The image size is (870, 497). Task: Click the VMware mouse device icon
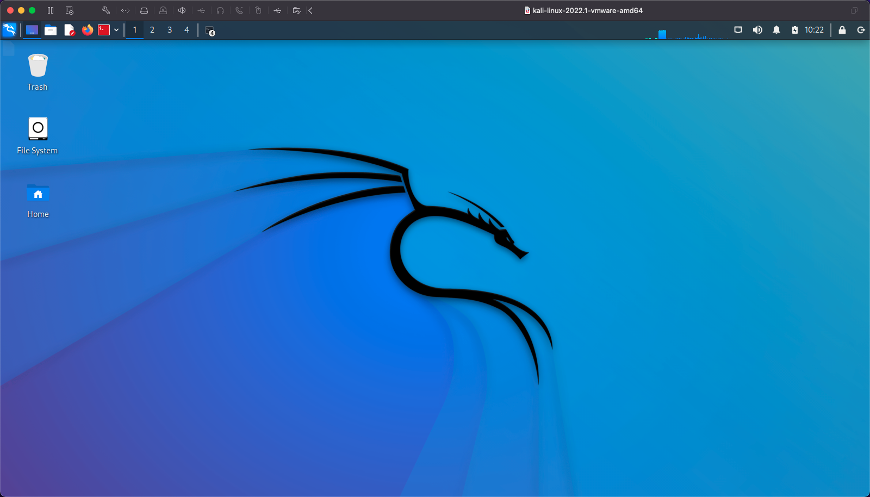click(x=258, y=10)
